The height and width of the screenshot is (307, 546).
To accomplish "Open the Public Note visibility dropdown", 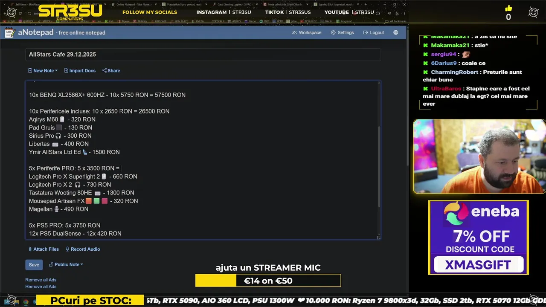I will tap(66, 264).
